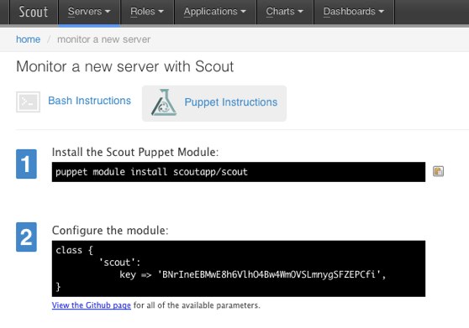Viewport: 469px width, 328px height.
Task: Click the Puppet flask icon
Action: (x=164, y=102)
